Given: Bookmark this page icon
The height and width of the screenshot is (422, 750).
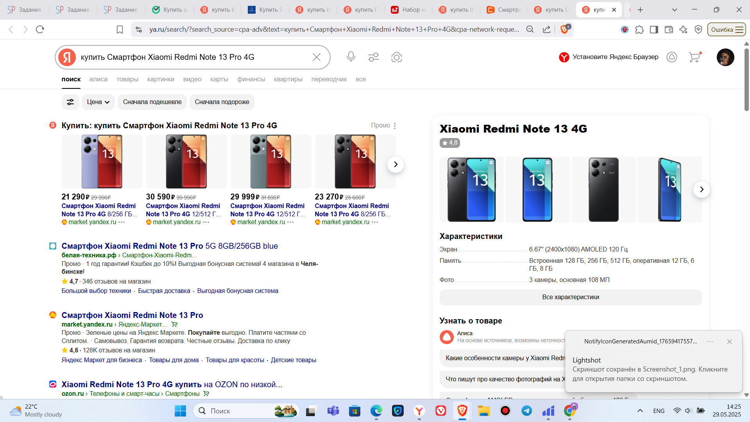Looking at the screenshot, I should click(x=120, y=29).
